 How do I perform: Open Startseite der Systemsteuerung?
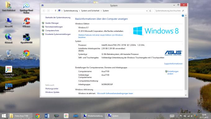(x=58, y=17)
